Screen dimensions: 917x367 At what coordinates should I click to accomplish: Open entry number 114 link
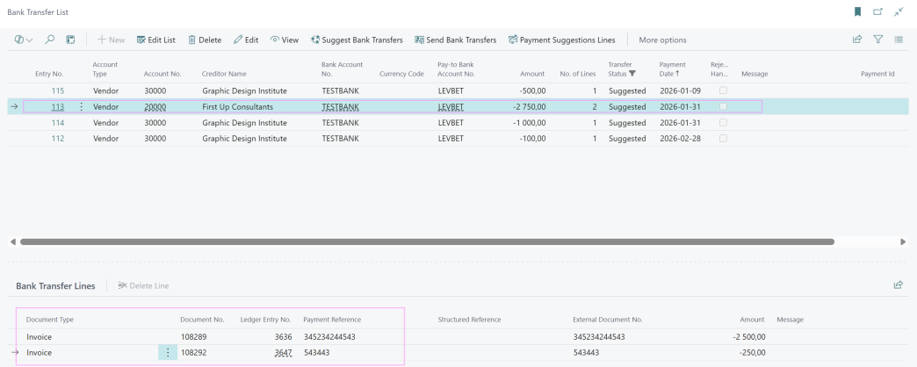(57, 123)
